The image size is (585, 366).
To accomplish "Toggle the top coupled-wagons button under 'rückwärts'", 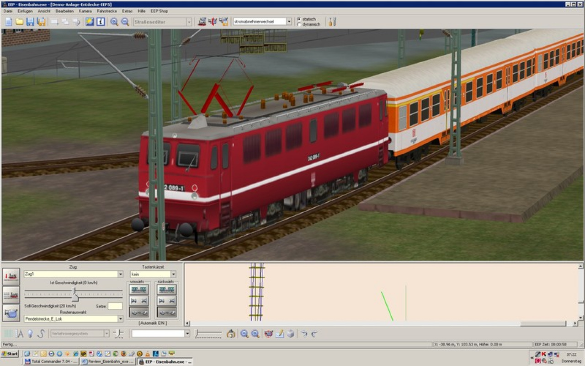I will pyautogui.click(x=167, y=290).
